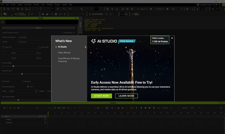The image size is (225, 134).
Task: Open the Render menu
Action: coord(36,5)
